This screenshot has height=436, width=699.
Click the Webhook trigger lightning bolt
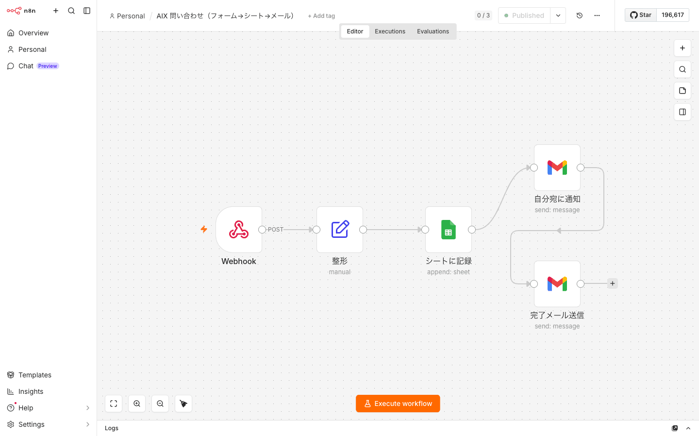[x=204, y=229]
